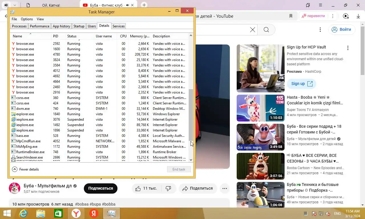Open Action Center flag tray icon

(314, 214)
